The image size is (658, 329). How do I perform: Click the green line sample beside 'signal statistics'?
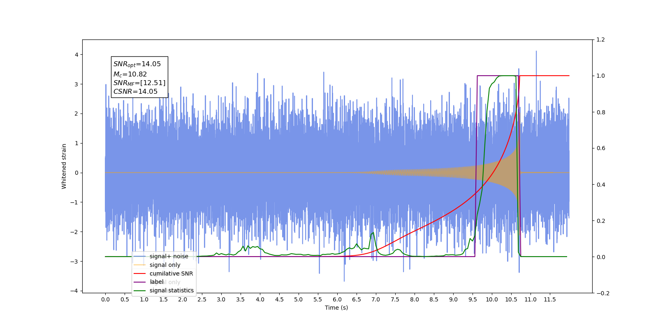click(x=140, y=290)
